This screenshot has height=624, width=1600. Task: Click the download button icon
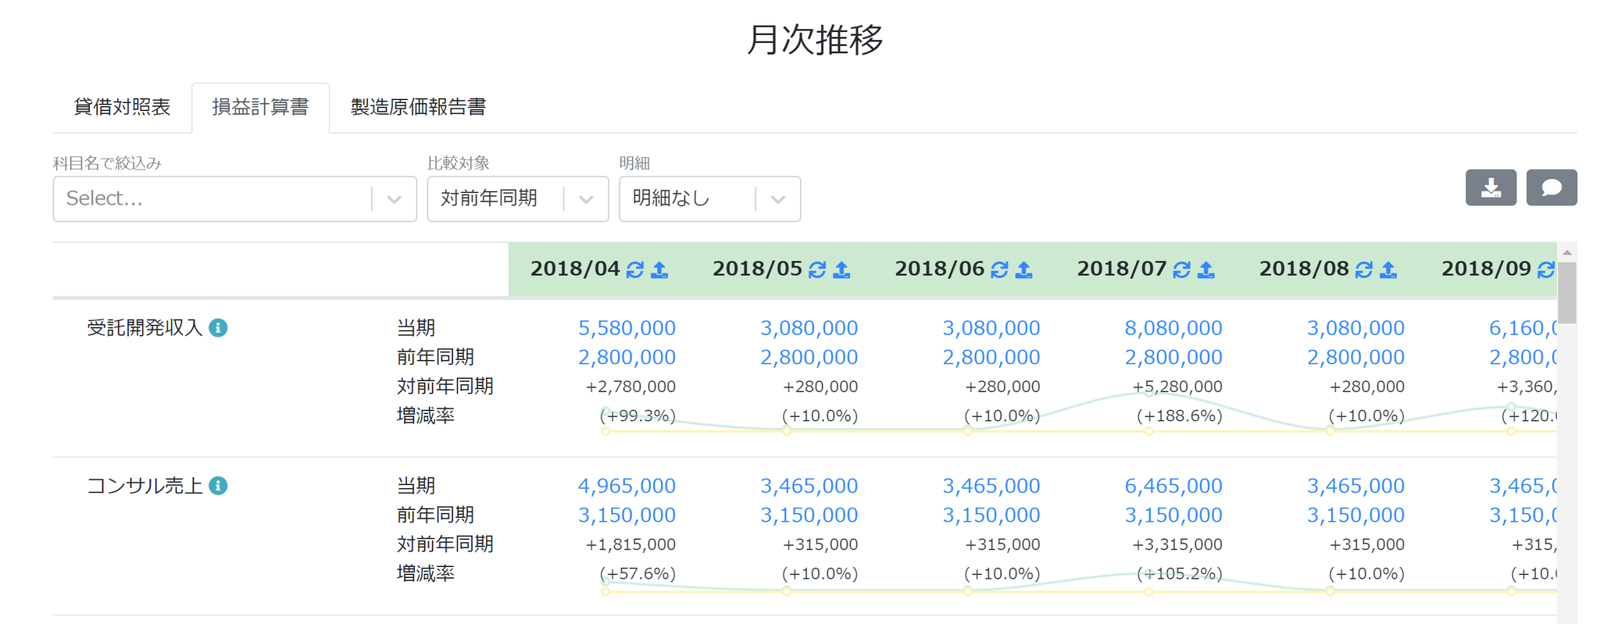point(1491,187)
